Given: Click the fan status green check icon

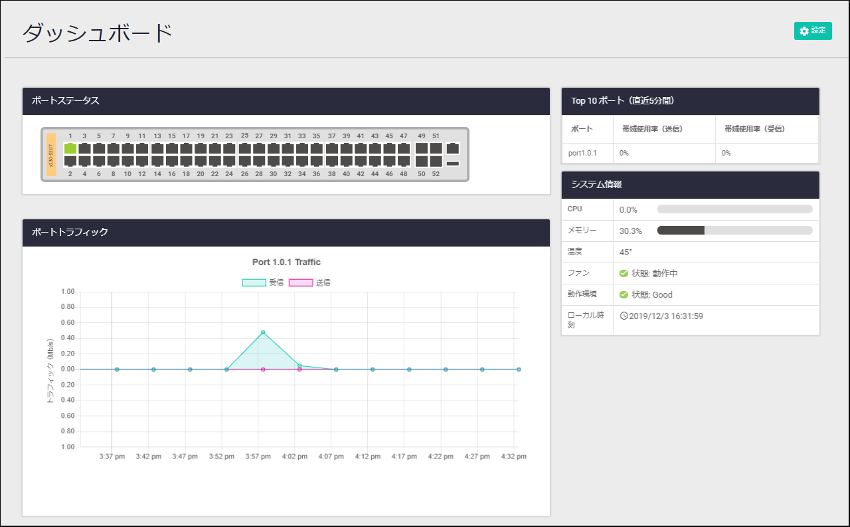Looking at the screenshot, I should click(x=624, y=273).
